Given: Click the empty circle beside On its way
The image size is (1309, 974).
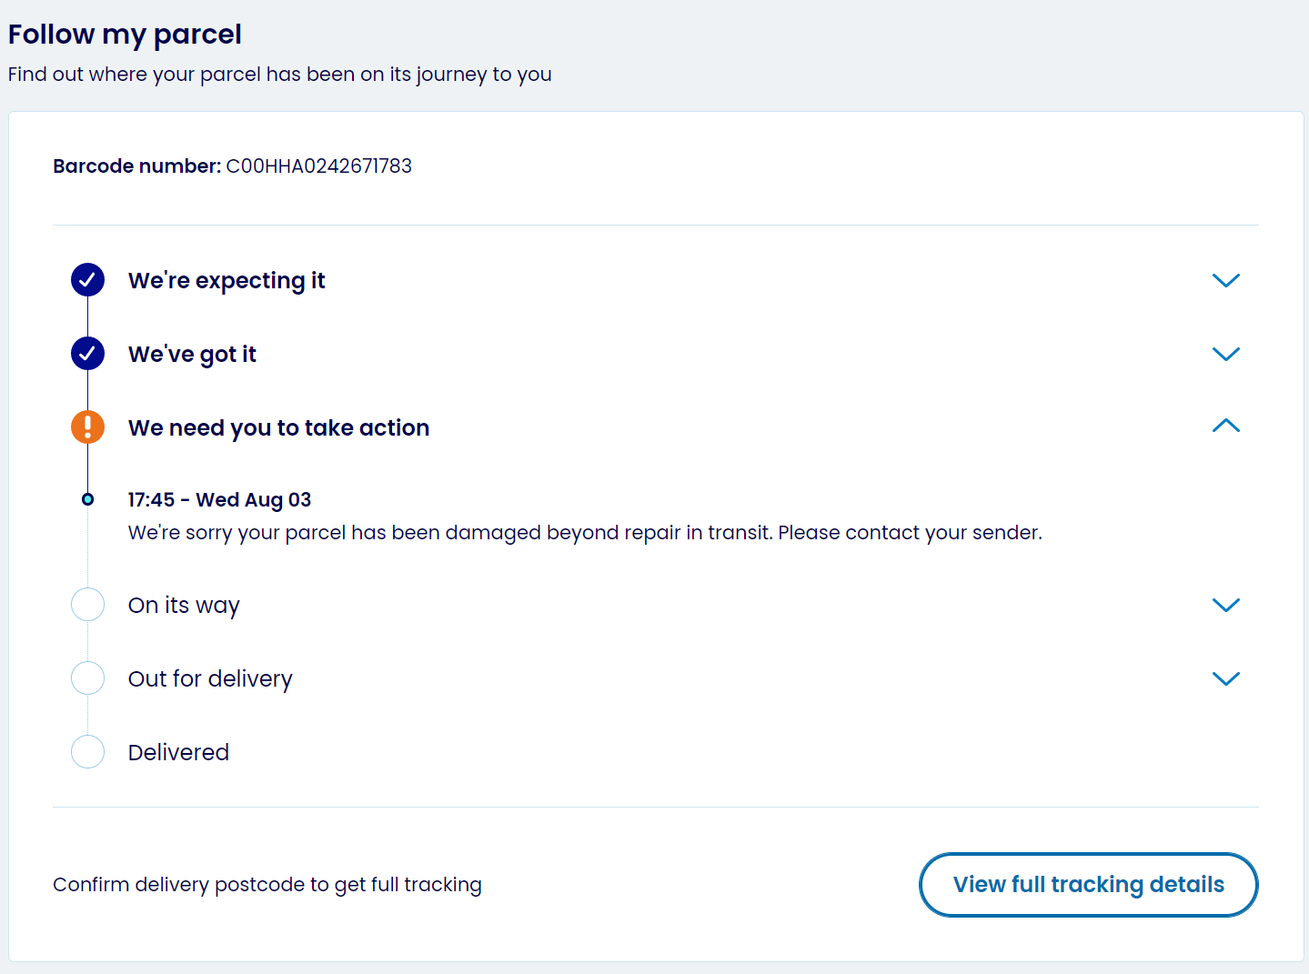Looking at the screenshot, I should [87, 605].
